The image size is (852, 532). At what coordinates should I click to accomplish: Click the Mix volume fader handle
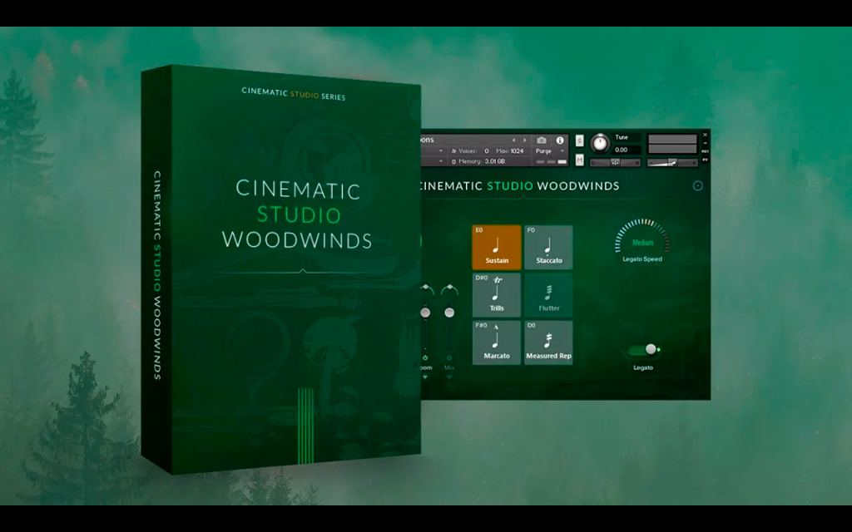449,313
